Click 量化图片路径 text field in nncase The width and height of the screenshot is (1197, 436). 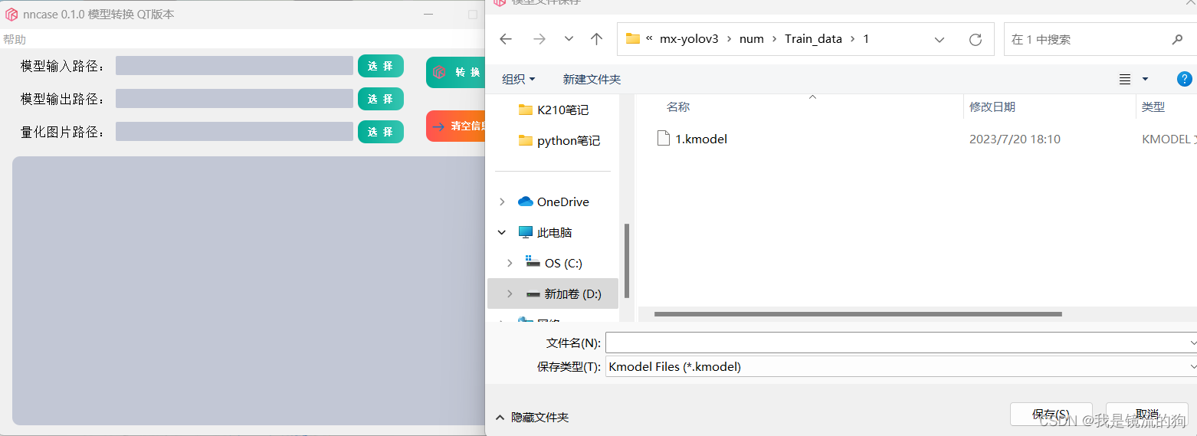[234, 132]
